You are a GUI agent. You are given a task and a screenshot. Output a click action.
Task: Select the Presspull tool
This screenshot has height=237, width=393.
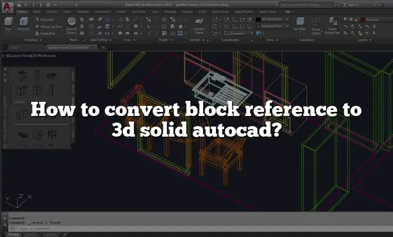pos(43,33)
